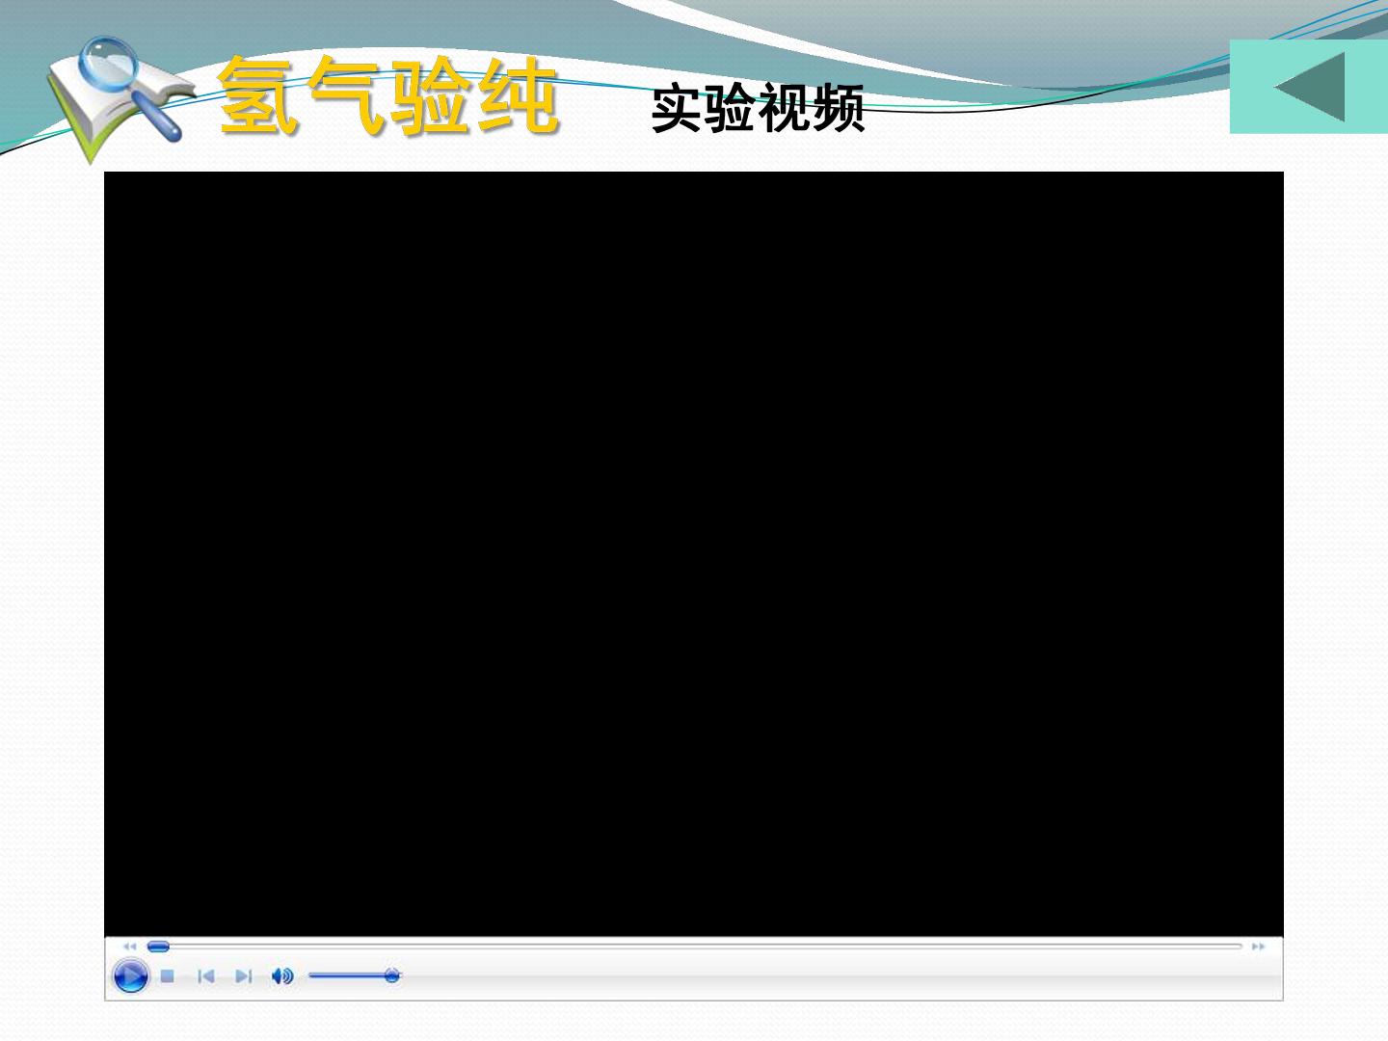Click the fast-forward double-arrow icon

pyautogui.click(x=1258, y=947)
